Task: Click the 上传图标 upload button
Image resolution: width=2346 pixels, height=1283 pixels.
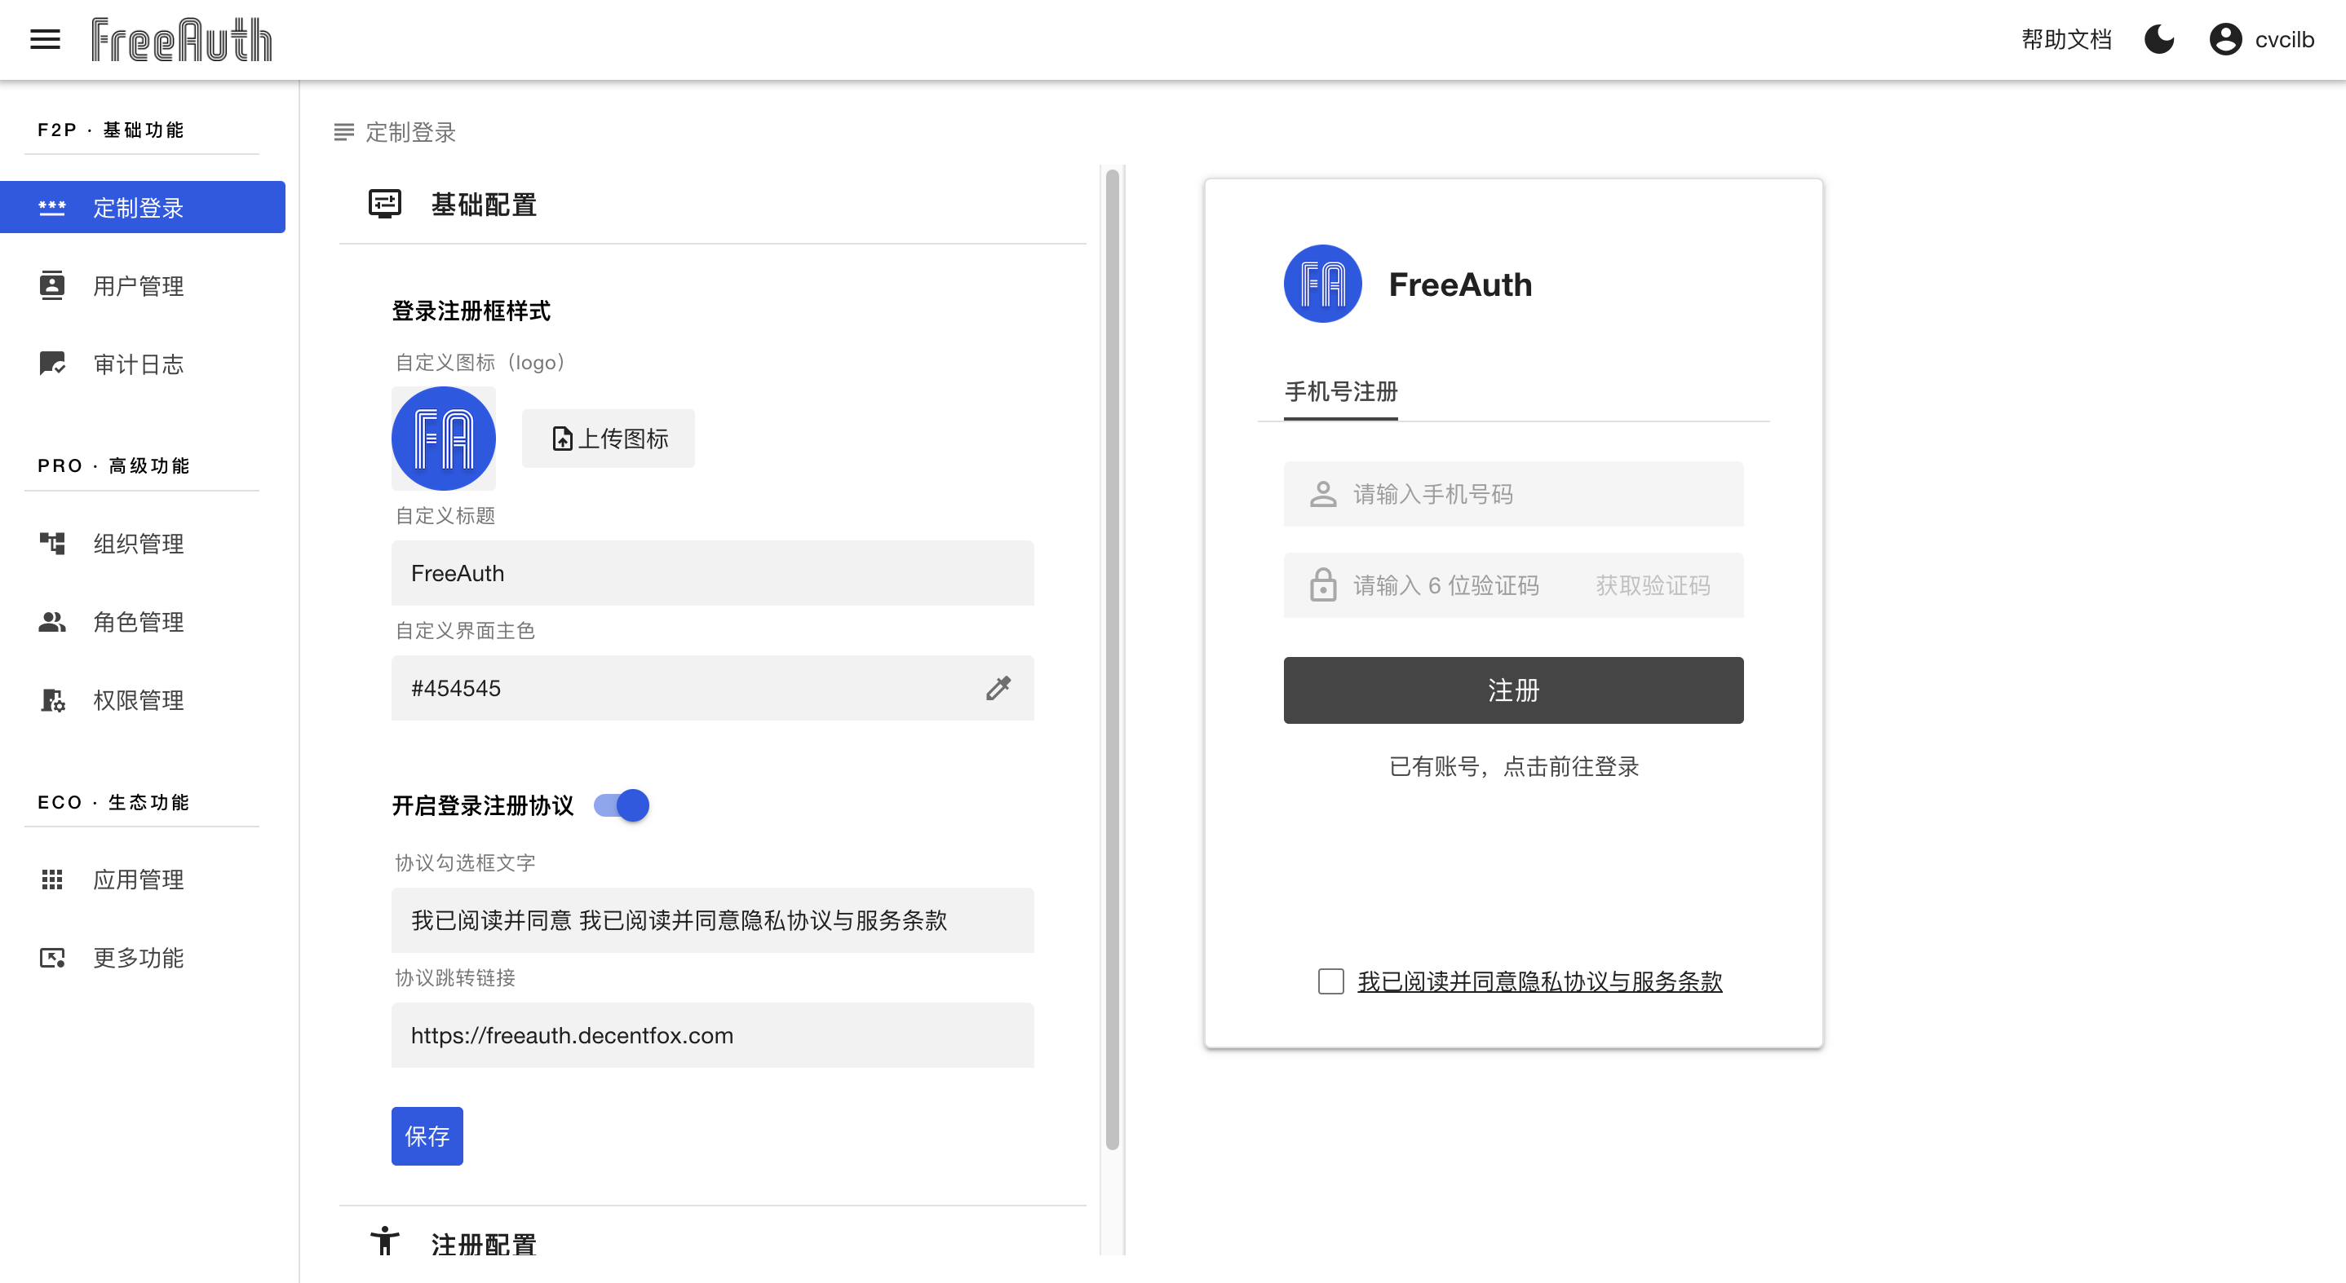Action: coord(609,439)
